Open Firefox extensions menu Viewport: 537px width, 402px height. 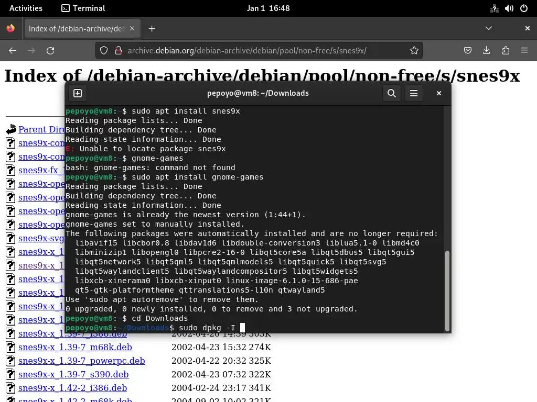506,51
